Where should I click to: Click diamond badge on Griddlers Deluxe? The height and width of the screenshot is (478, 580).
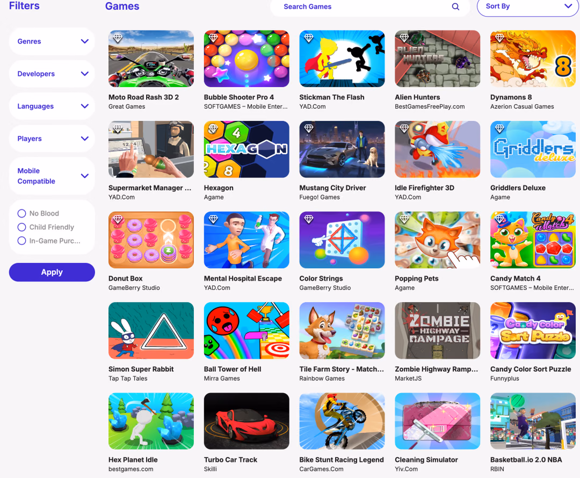(x=499, y=128)
